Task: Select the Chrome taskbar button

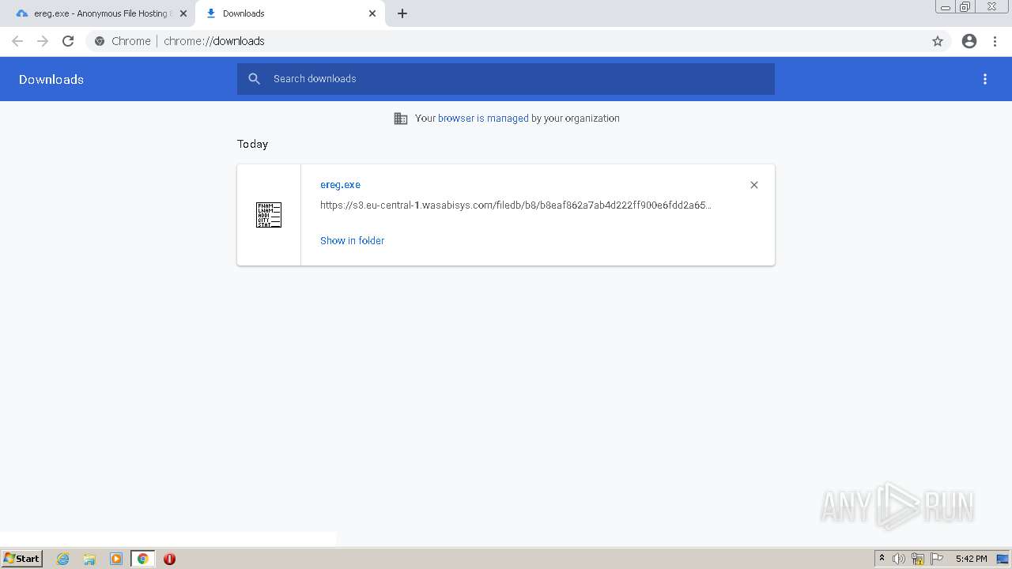Action: (142, 559)
